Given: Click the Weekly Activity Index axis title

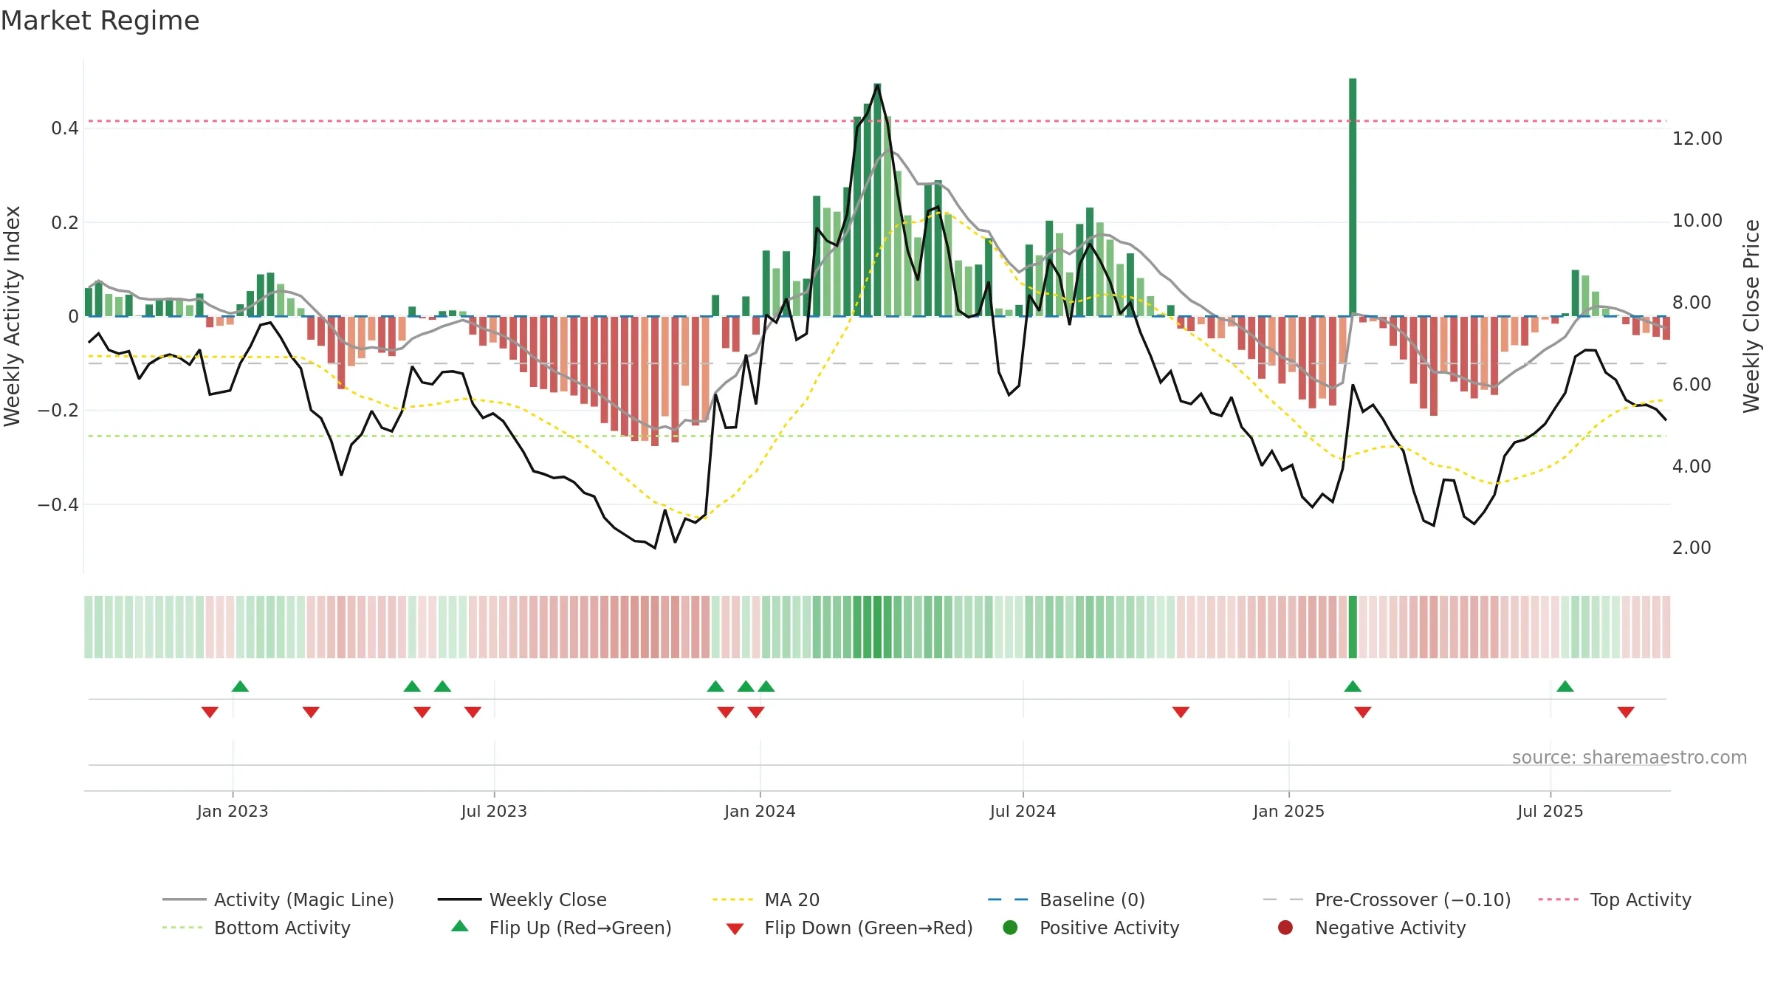Looking at the screenshot, I should [x=13, y=316].
